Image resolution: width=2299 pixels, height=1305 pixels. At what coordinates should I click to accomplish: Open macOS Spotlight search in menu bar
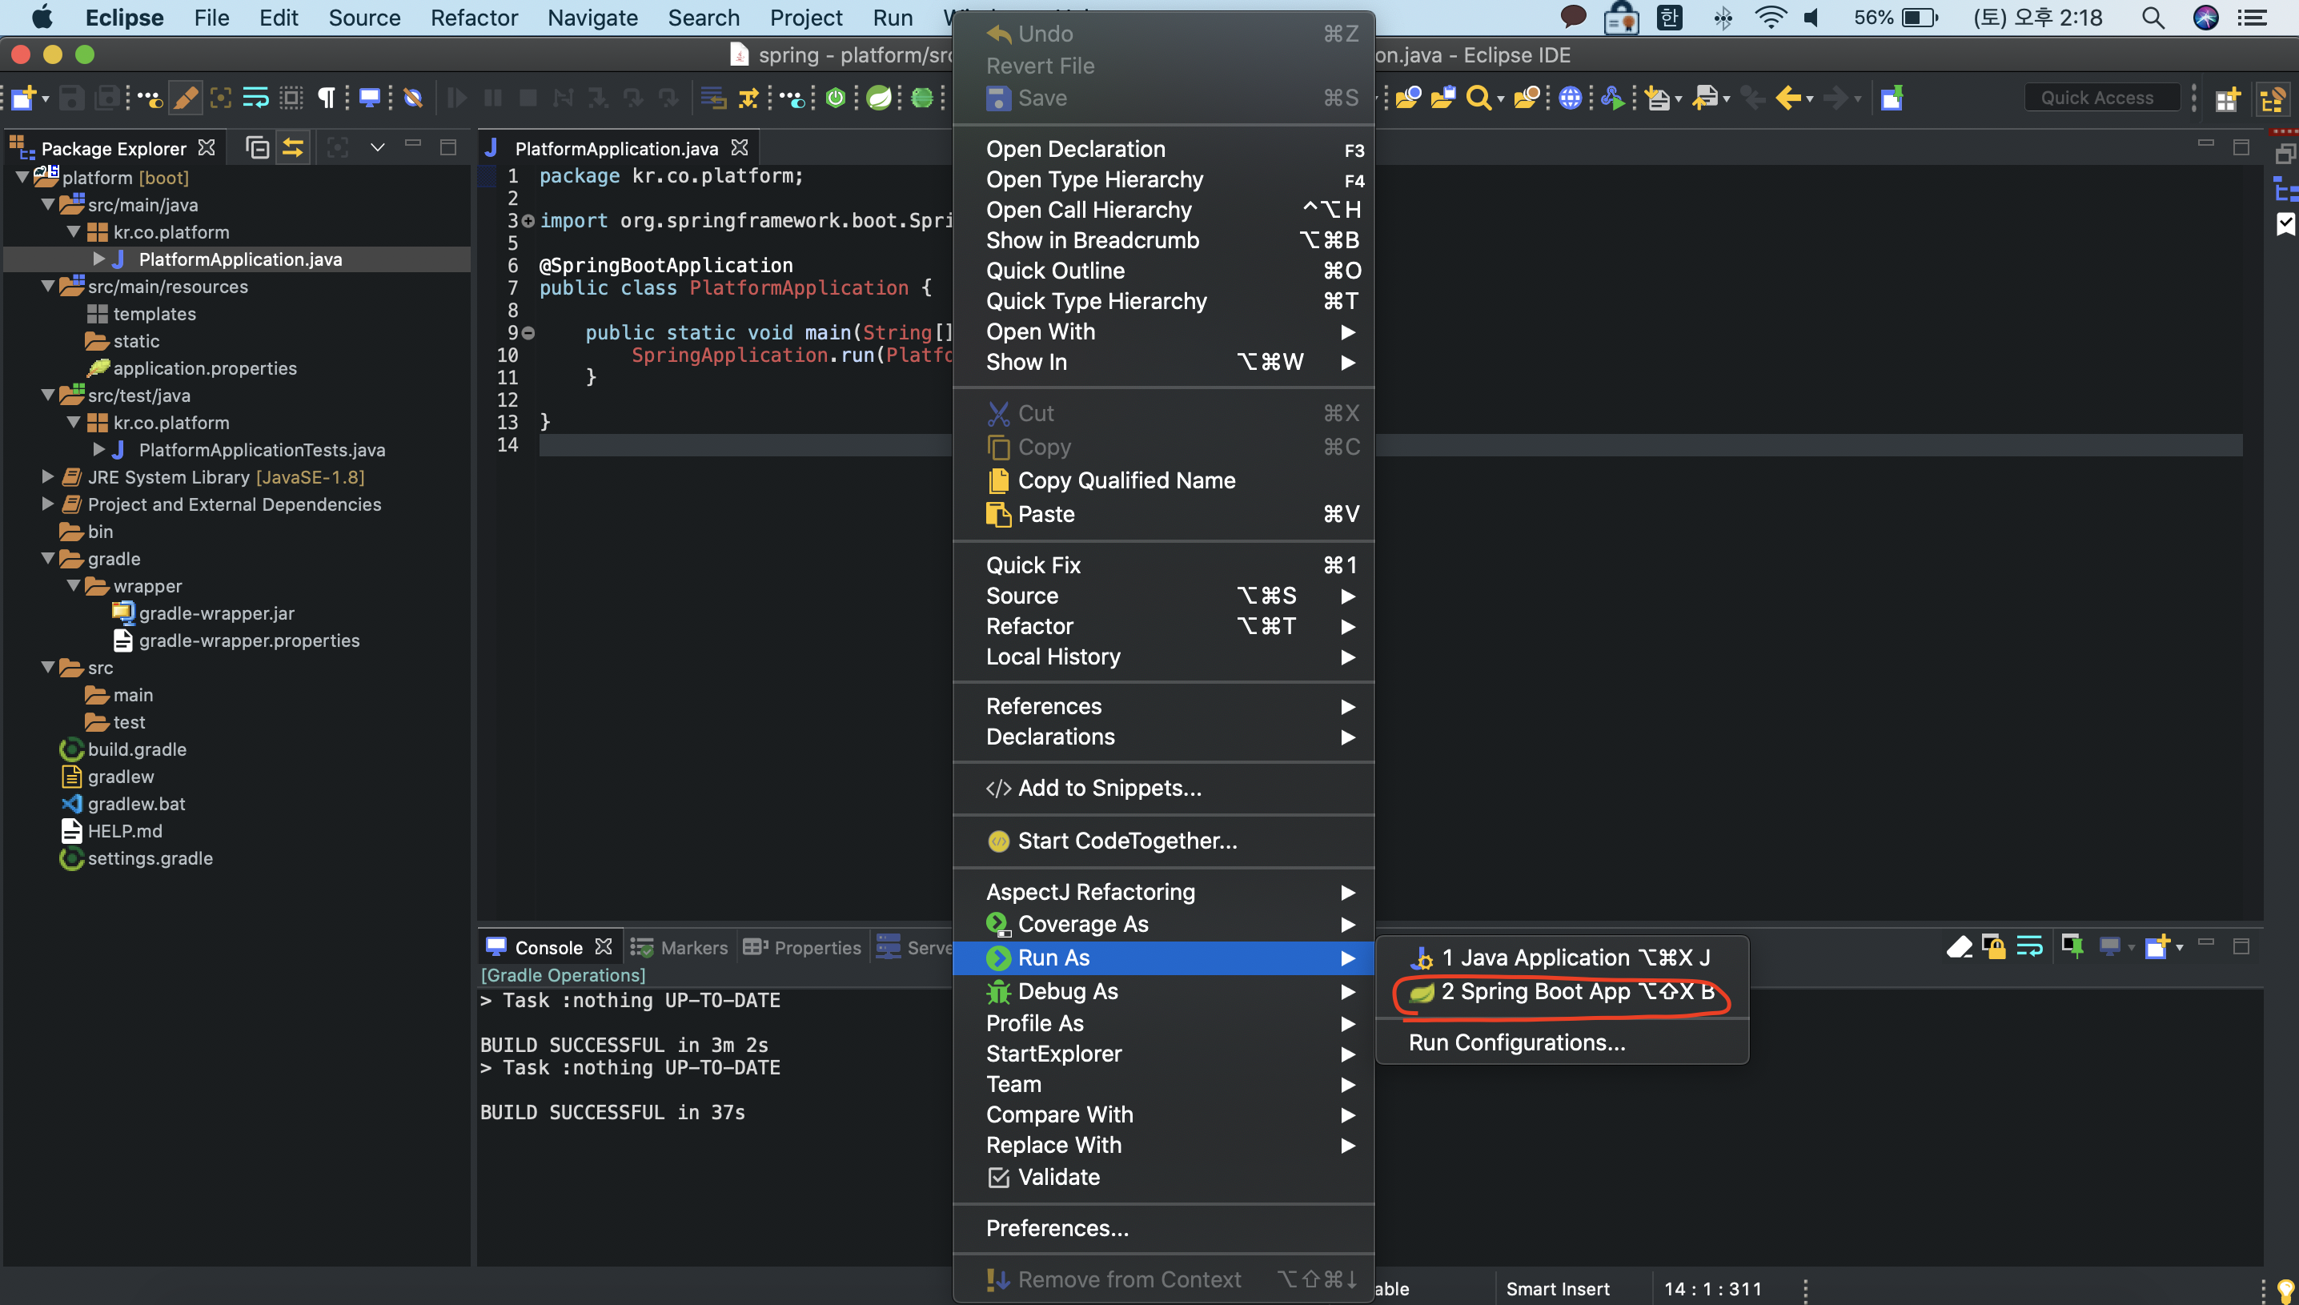click(2153, 18)
